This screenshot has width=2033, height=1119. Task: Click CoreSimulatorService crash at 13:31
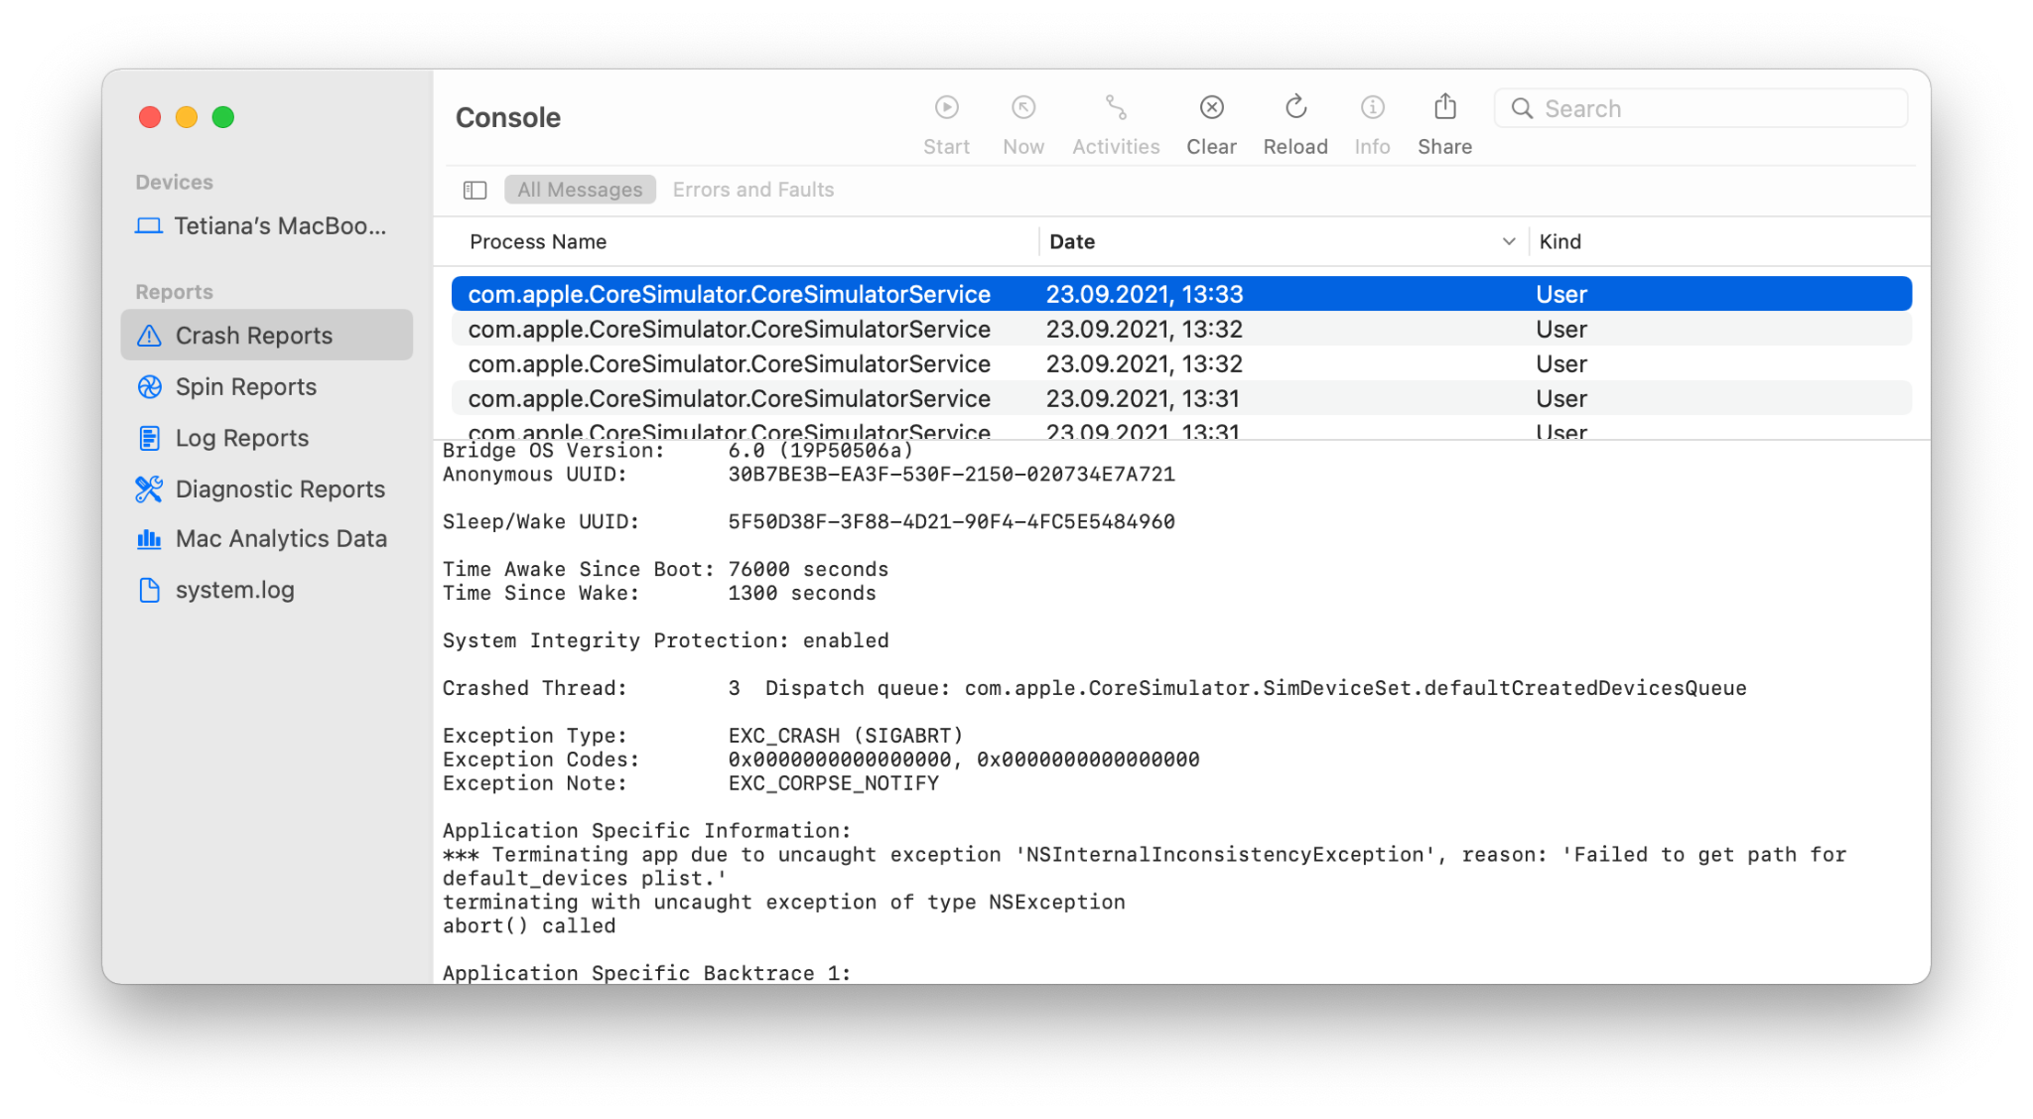(730, 398)
